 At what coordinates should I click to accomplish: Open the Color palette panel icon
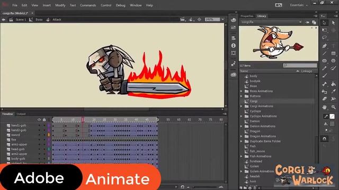pyautogui.click(x=233, y=20)
